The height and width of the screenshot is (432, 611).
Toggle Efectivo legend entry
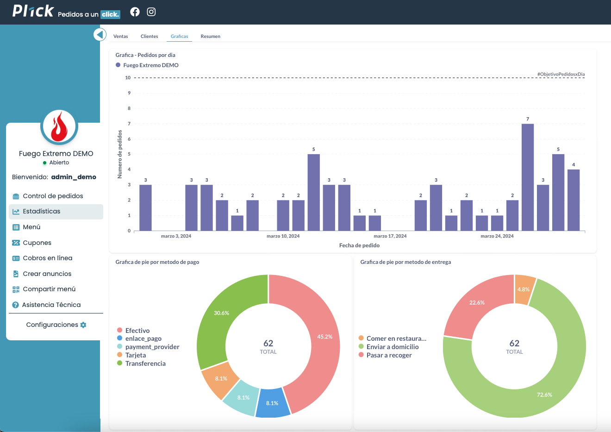tap(133, 331)
